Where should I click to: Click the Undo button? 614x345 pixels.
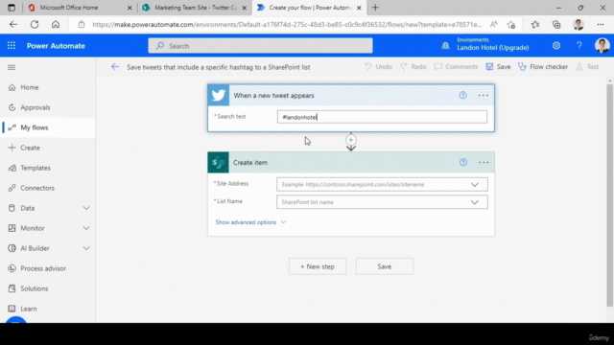point(379,67)
